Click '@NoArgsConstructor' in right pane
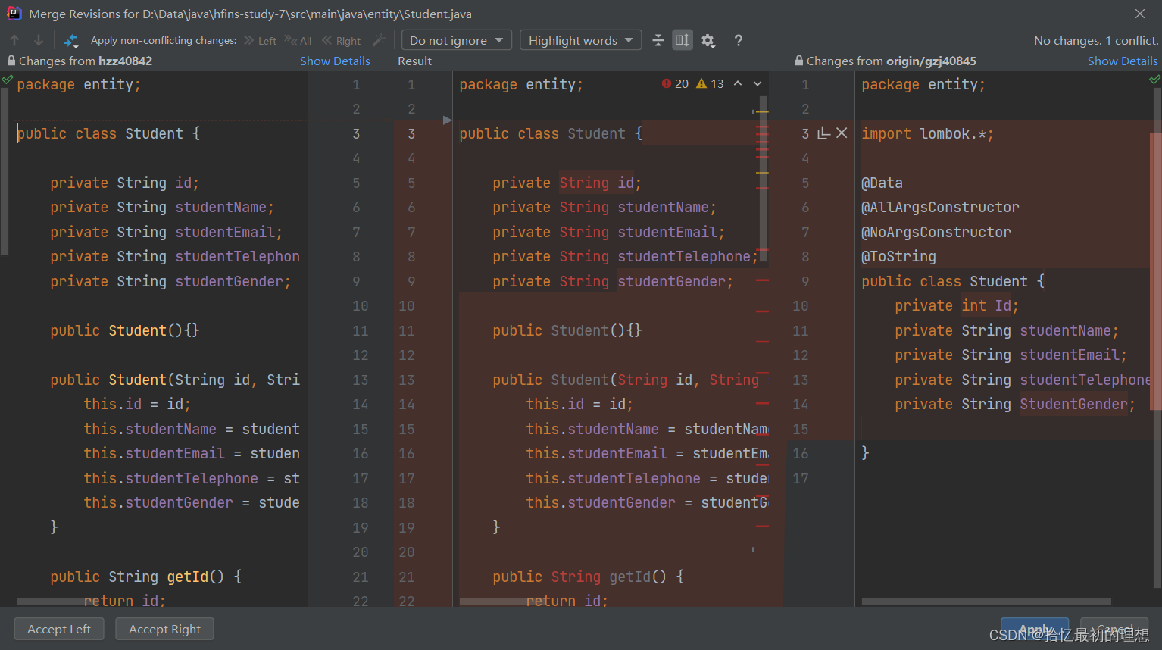The image size is (1162, 650). point(936,232)
